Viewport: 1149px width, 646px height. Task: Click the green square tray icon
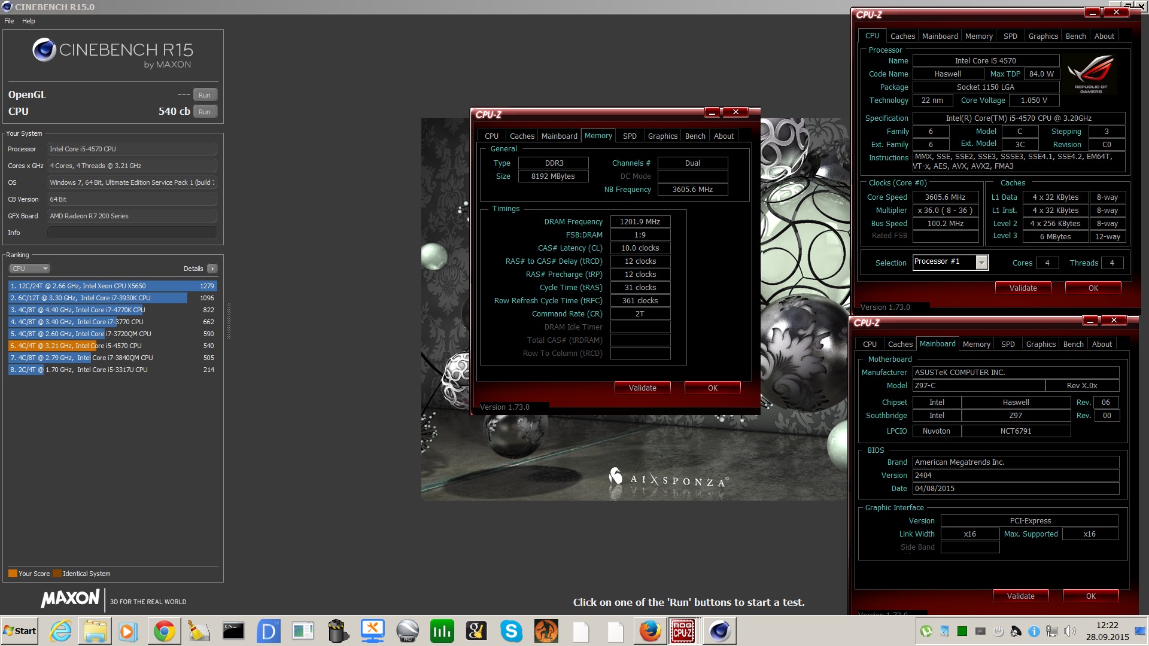[962, 631]
